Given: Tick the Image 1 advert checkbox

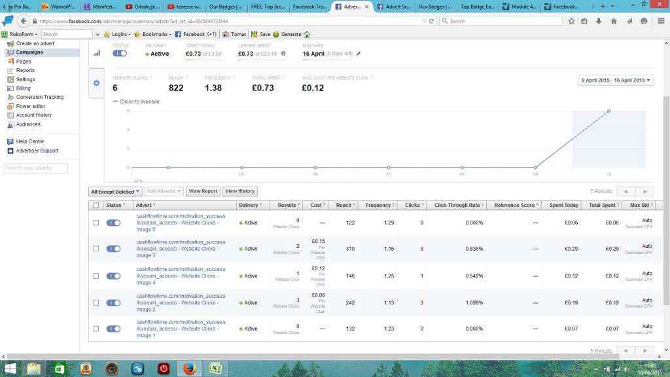Looking at the screenshot, I should [96, 329].
